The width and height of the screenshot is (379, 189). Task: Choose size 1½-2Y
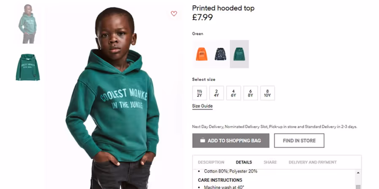tap(200, 93)
